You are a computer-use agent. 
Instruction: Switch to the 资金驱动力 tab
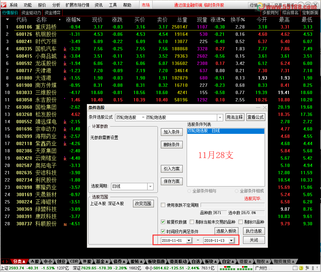point(31,13)
